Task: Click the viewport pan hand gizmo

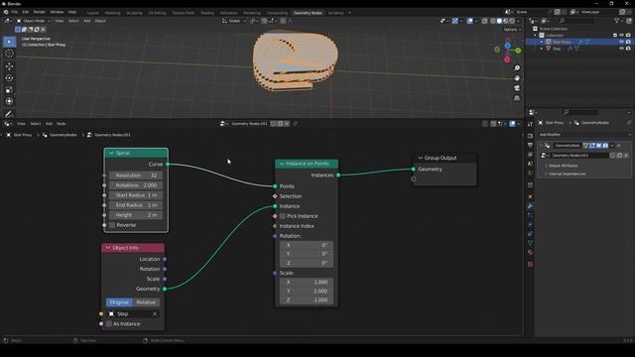Action: (517, 78)
